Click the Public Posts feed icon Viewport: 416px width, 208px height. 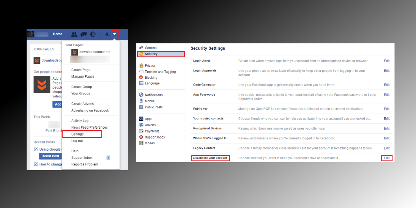141,107
